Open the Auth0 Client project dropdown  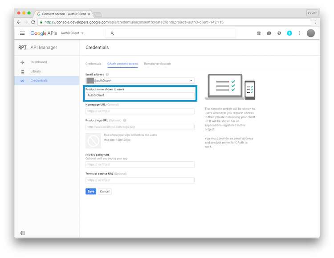pyautogui.click(x=72, y=33)
